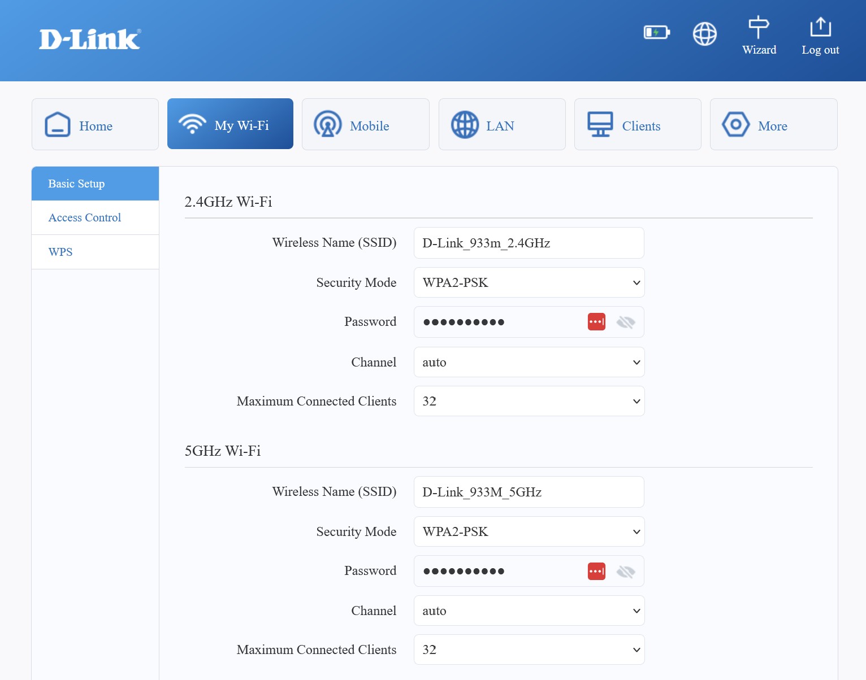Image resolution: width=866 pixels, height=680 pixels.
Task: Show the 2.4GHz Wi-Fi password
Action: tap(625, 321)
